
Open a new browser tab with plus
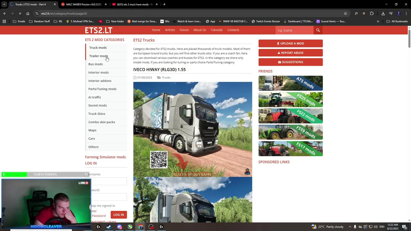[x=164, y=4]
